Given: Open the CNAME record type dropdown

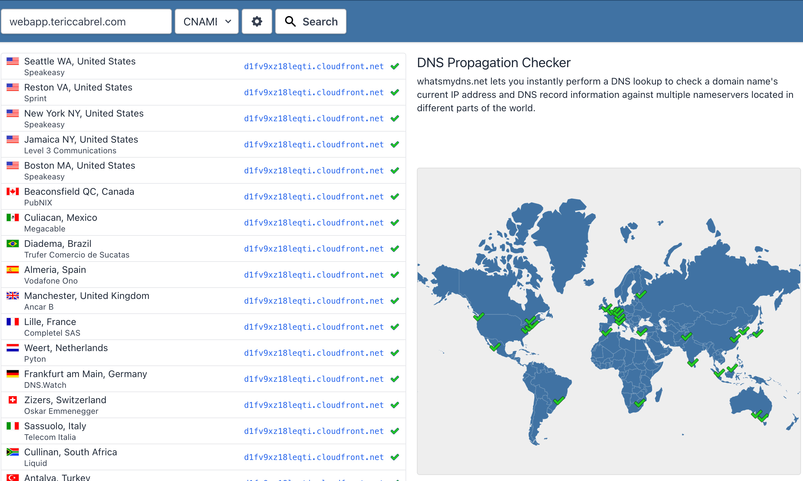Looking at the screenshot, I should [x=206, y=22].
